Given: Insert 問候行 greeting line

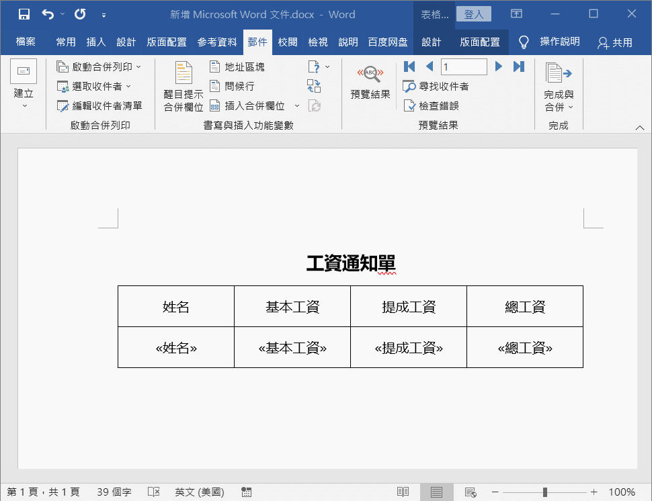Looking at the screenshot, I should pyautogui.click(x=232, y=87).
